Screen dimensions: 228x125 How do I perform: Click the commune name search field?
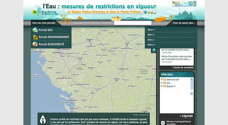pos(133,23)
